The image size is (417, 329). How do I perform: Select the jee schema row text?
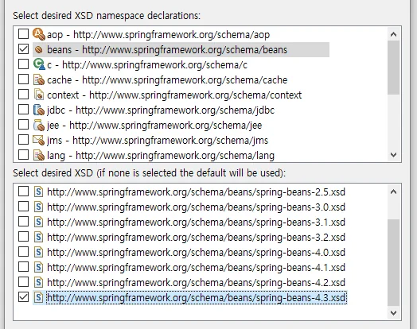[154, 126]
